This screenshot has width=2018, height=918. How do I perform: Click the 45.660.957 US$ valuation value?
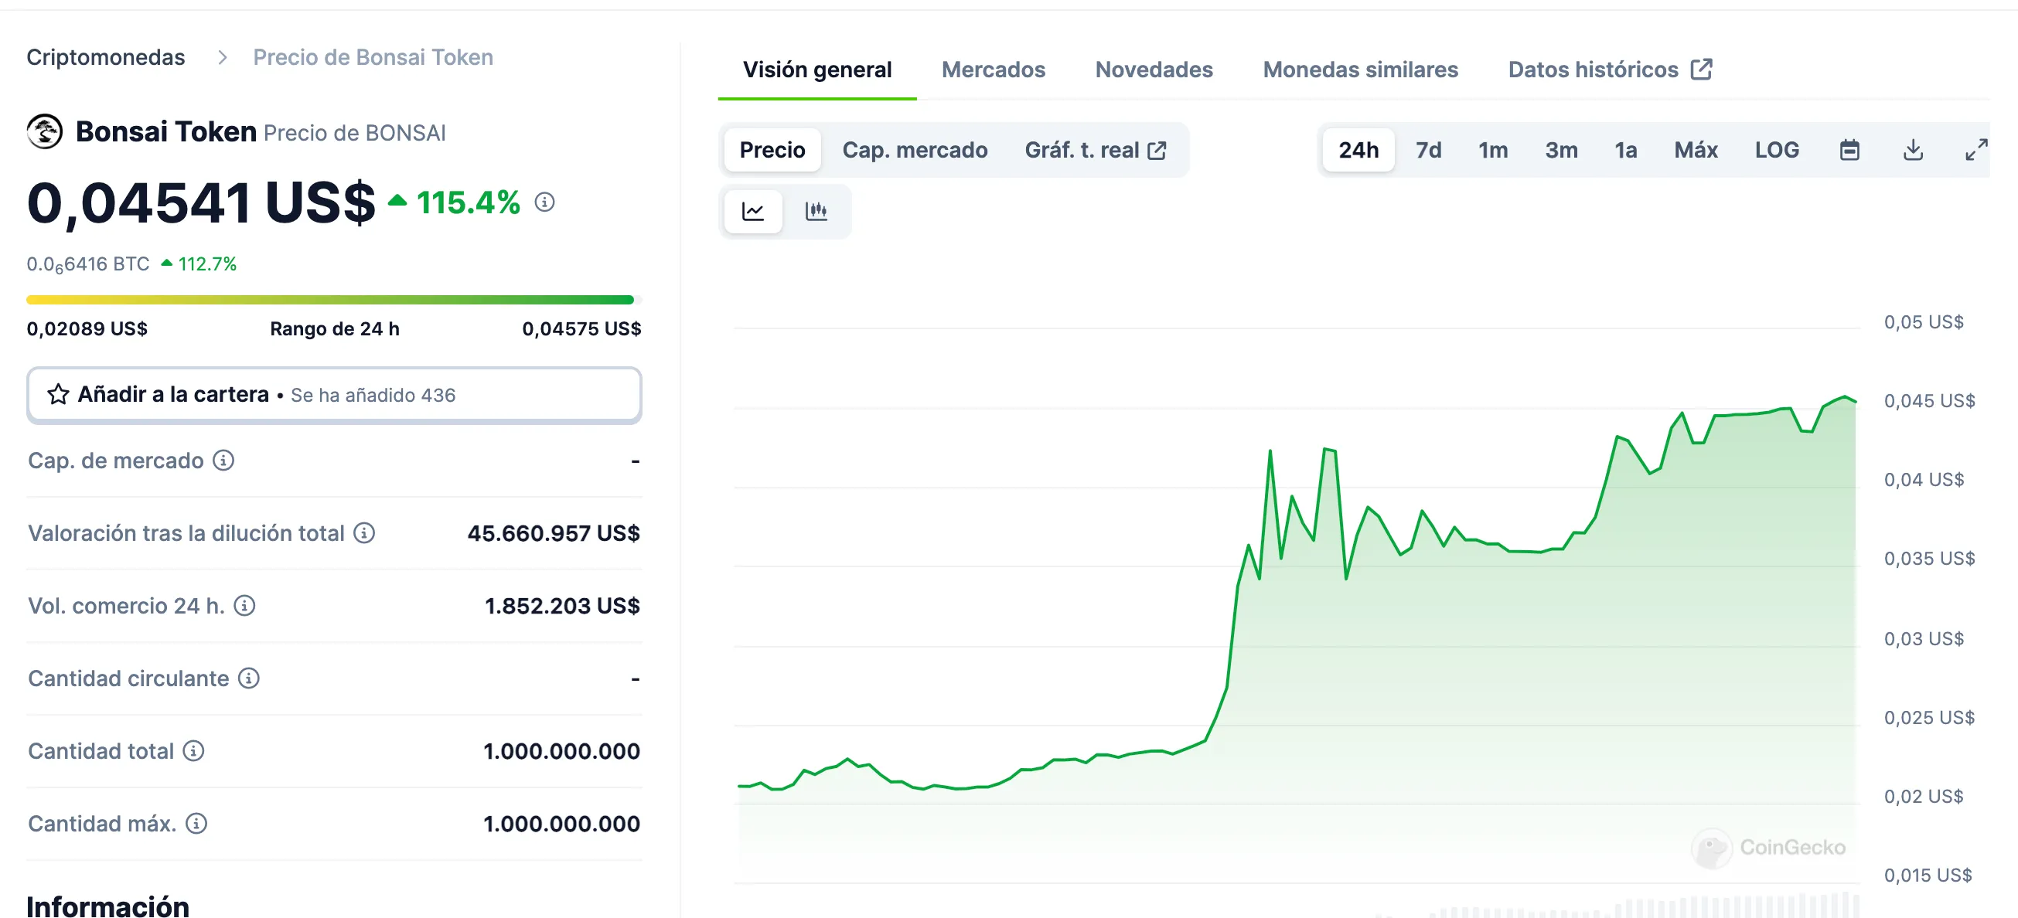(554, 533)
